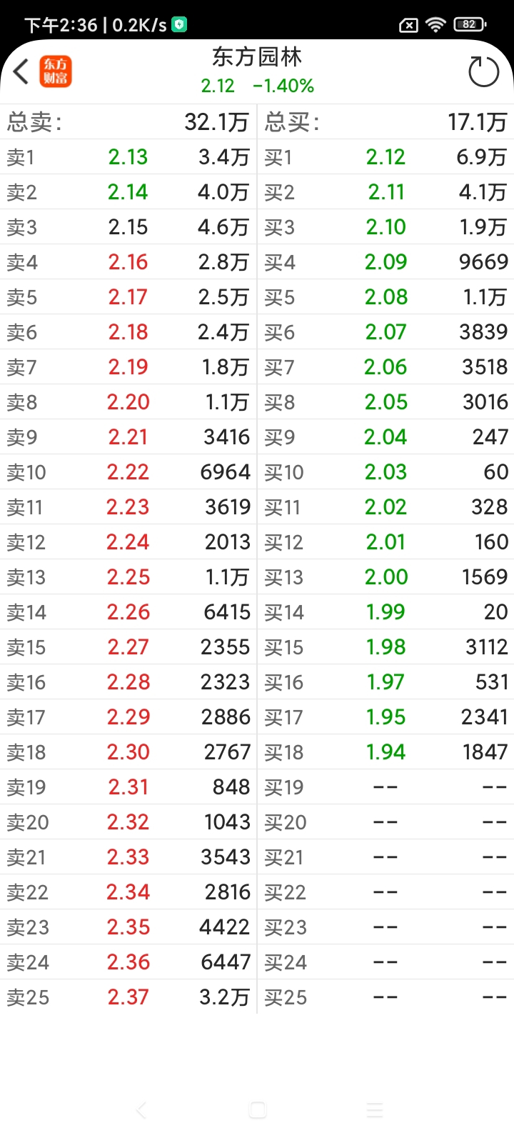The width and height of the screenshot is (514, 1143).
Task: Tap the 卖1 price 2.13
Action: pos(128,157)
